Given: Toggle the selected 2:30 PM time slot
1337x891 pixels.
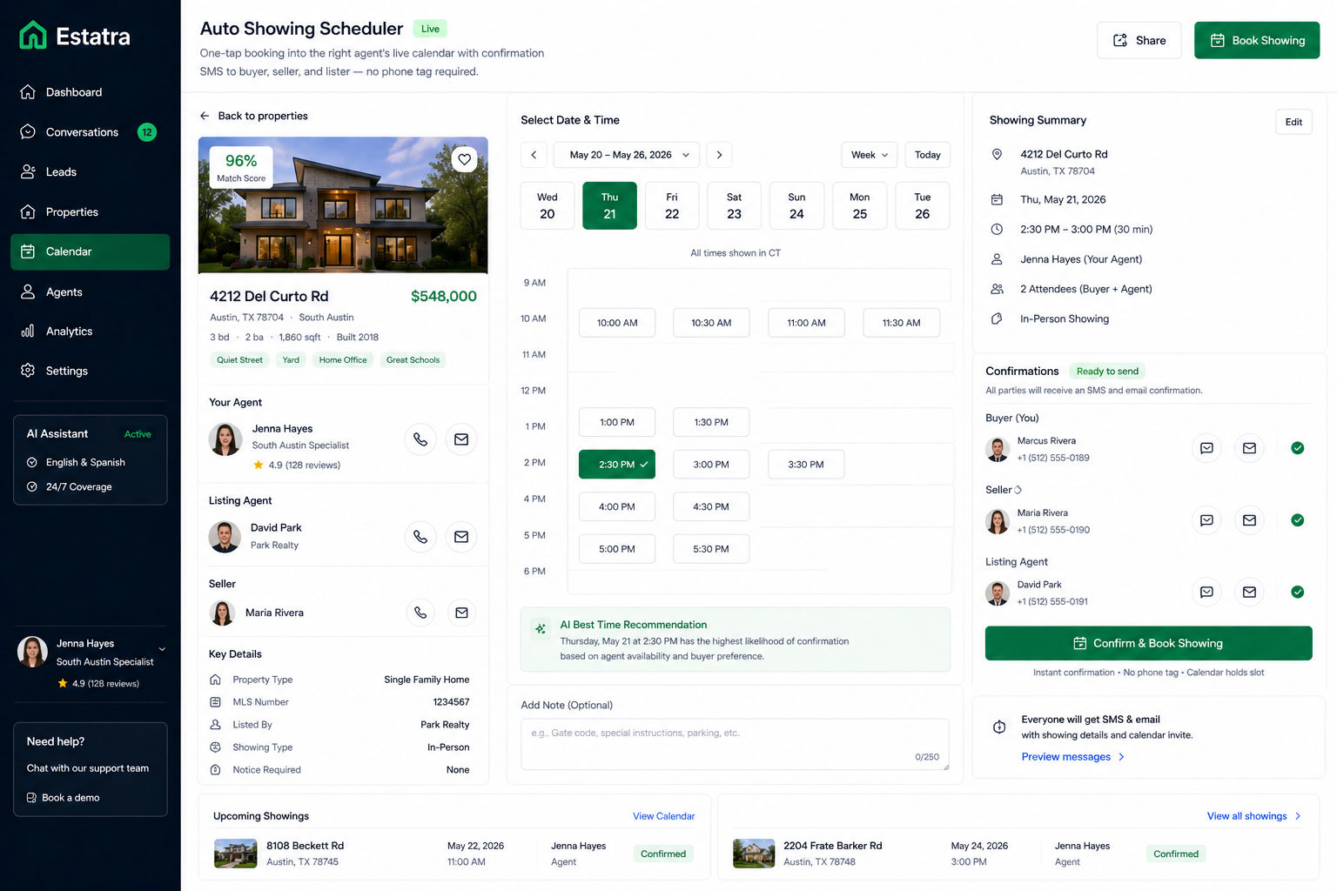Looking at the screenshot, I should tap(617, 465).
